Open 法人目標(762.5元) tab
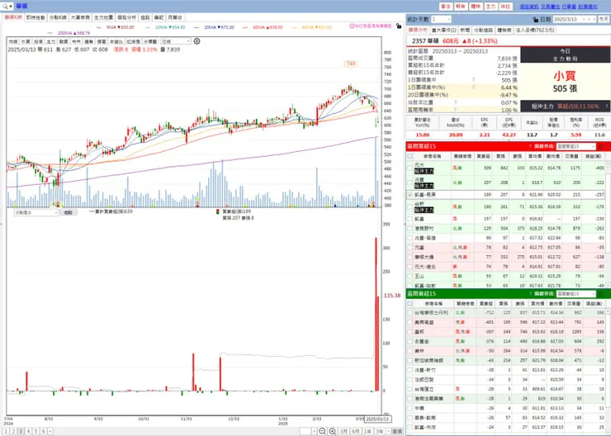 click(x=535, y=30)
